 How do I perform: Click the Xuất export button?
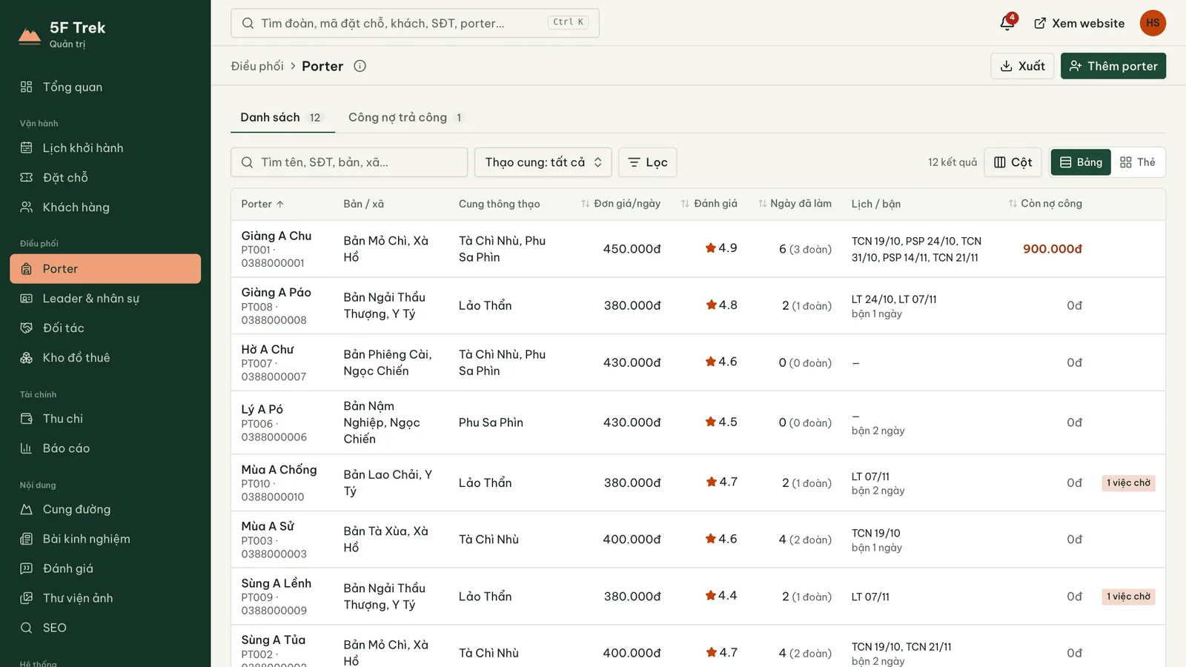click(1022, 66)
